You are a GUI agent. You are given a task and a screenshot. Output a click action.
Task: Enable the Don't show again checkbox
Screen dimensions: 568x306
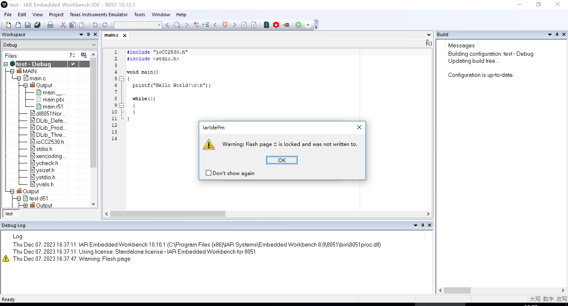point(209,173)
